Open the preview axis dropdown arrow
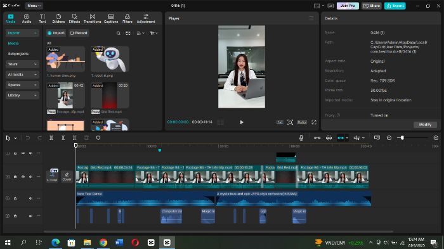Screen dimensions: 444x249 [363, 137]
